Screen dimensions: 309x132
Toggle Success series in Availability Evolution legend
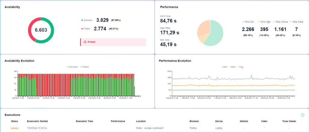click(72, 67)
